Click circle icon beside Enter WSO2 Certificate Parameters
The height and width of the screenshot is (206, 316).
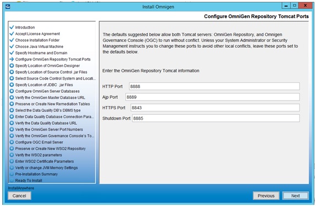tap(12, 162)
